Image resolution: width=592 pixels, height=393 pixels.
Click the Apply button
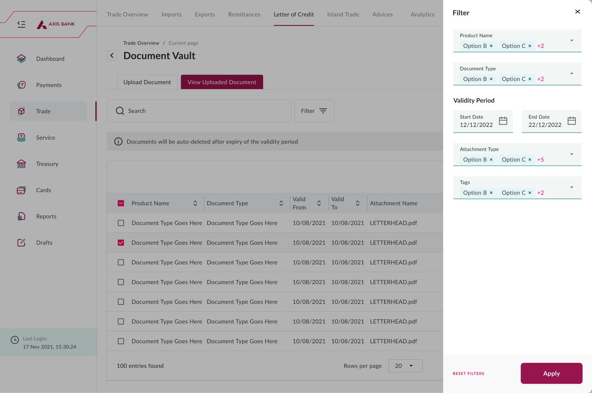pyautogui.click(x=551, y=373)
